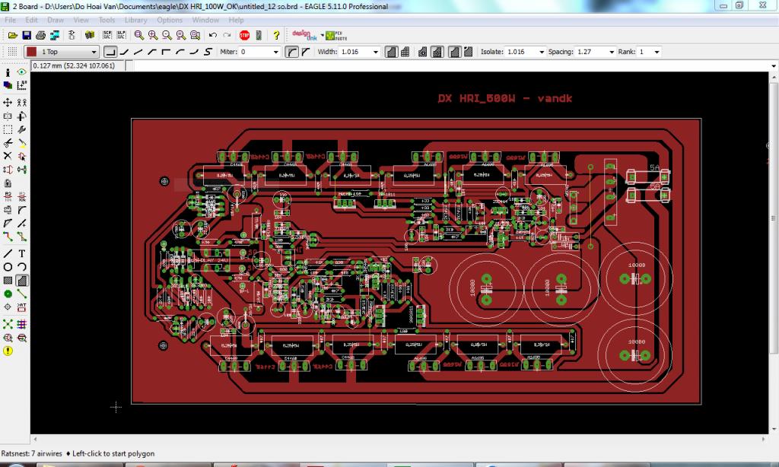Select the Text tool
This screenshot has height=467, width=779.
(x=22, y=253)
